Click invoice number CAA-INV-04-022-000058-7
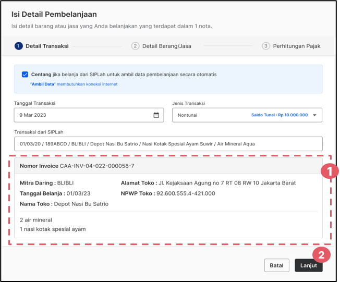This screenshot has height=282, width=340. pos(97,166)
